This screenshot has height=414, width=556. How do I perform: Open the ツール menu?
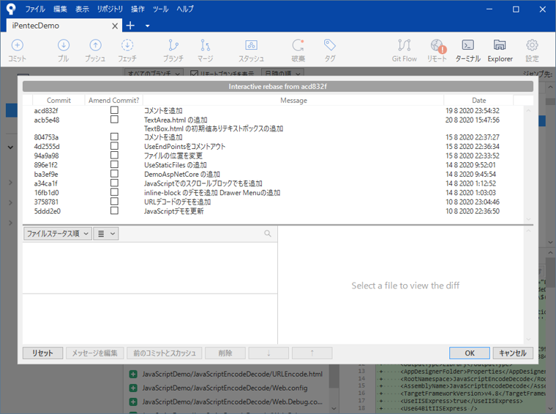pyautogui.click(x=161, y=9)
